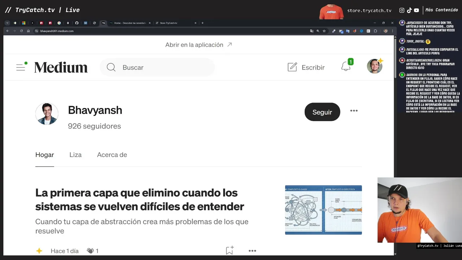Open the site info icon in address bar
Viewport: 462px width, 260px height.
pyautogui.click(x=36, y=31)
